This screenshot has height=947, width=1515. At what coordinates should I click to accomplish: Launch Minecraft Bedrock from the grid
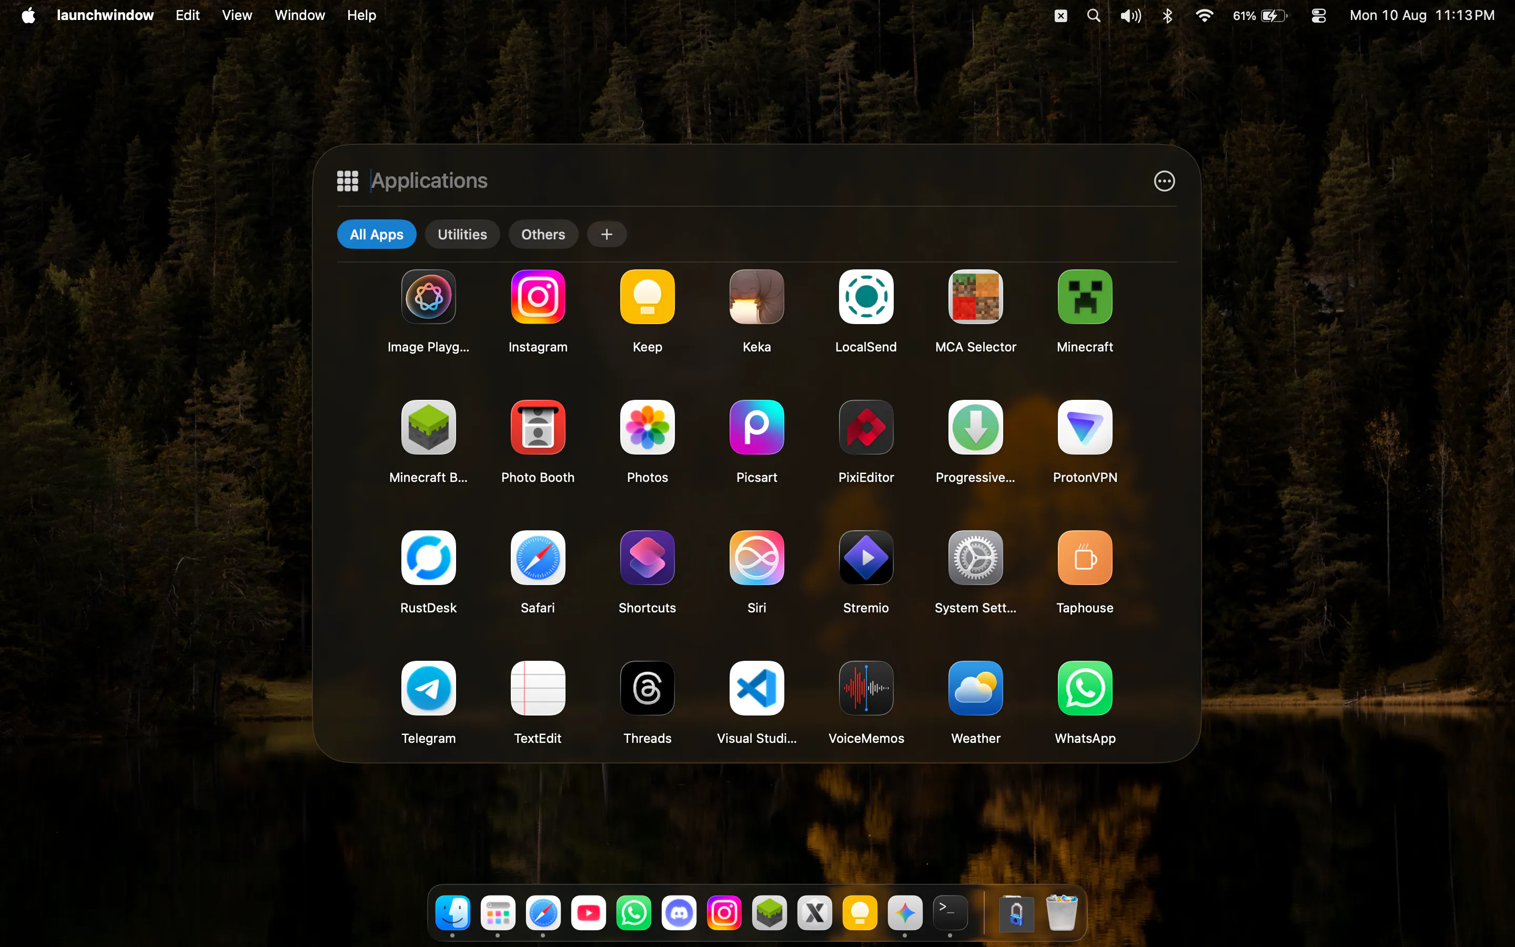tap(428, 427)
